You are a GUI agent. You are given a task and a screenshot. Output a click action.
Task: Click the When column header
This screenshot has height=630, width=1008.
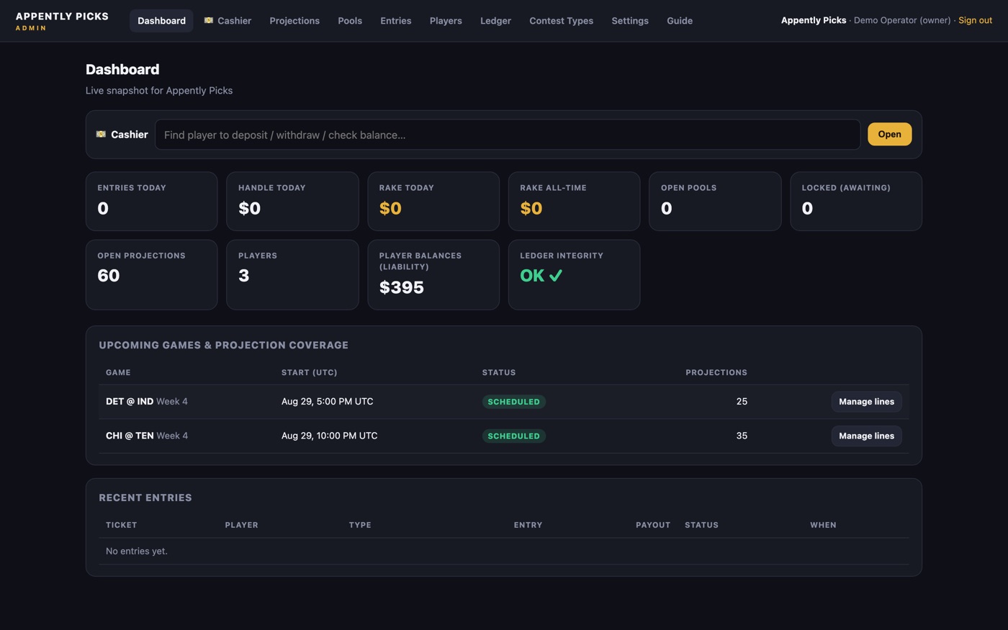coord(823,525)
